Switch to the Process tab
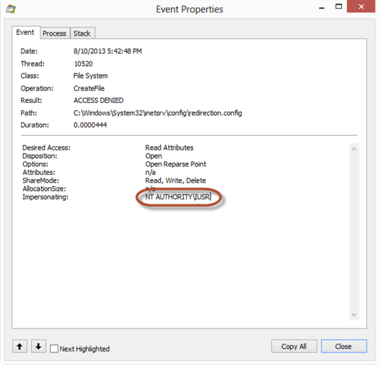The height and width of the screenshot is (365, 379). click(x=55, y=34)
